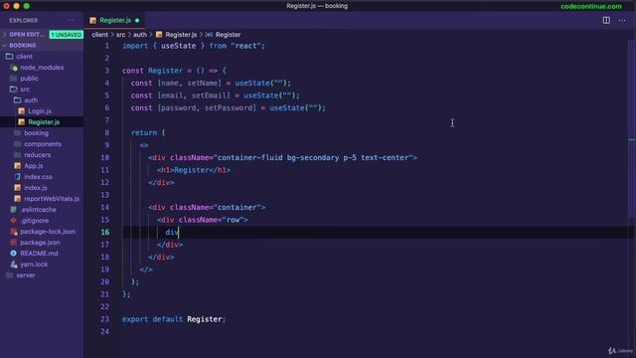Click auth in the breadcrumb
636x358 pixels.
[x=140, y=35]
